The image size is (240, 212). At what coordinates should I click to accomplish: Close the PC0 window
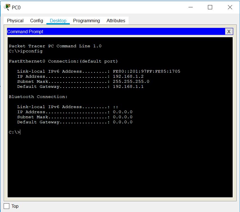pos(230,8)
